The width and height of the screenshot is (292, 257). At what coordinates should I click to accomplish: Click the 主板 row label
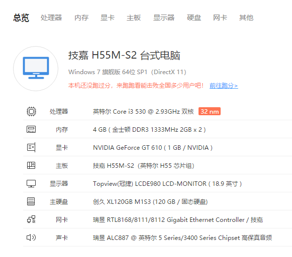pyautogui.click(x=62, y=165)
